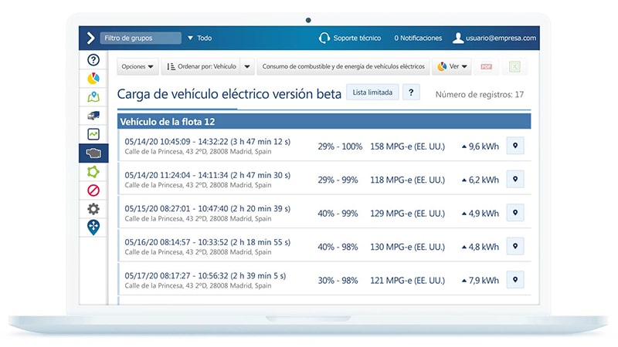
Task: Show map location for the 9,6 kWh charge
Action: tap(515, 147)
